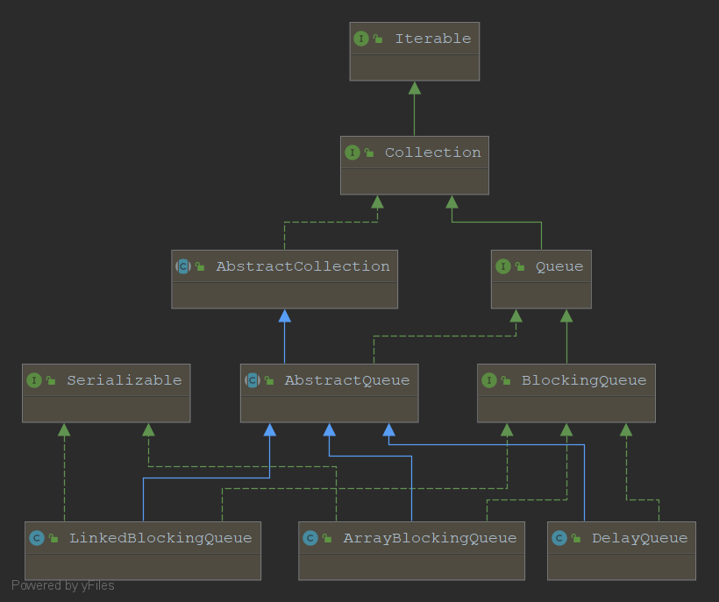Click the empty members area of AbstractQueue
The width and height of the screenshot is (719, 602).
tap(329, 409)
